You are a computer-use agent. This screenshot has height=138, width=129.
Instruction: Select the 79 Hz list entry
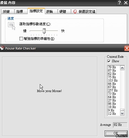[114, 67]
